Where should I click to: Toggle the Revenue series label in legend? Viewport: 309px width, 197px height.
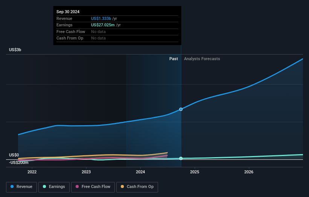tap(25, 187)
